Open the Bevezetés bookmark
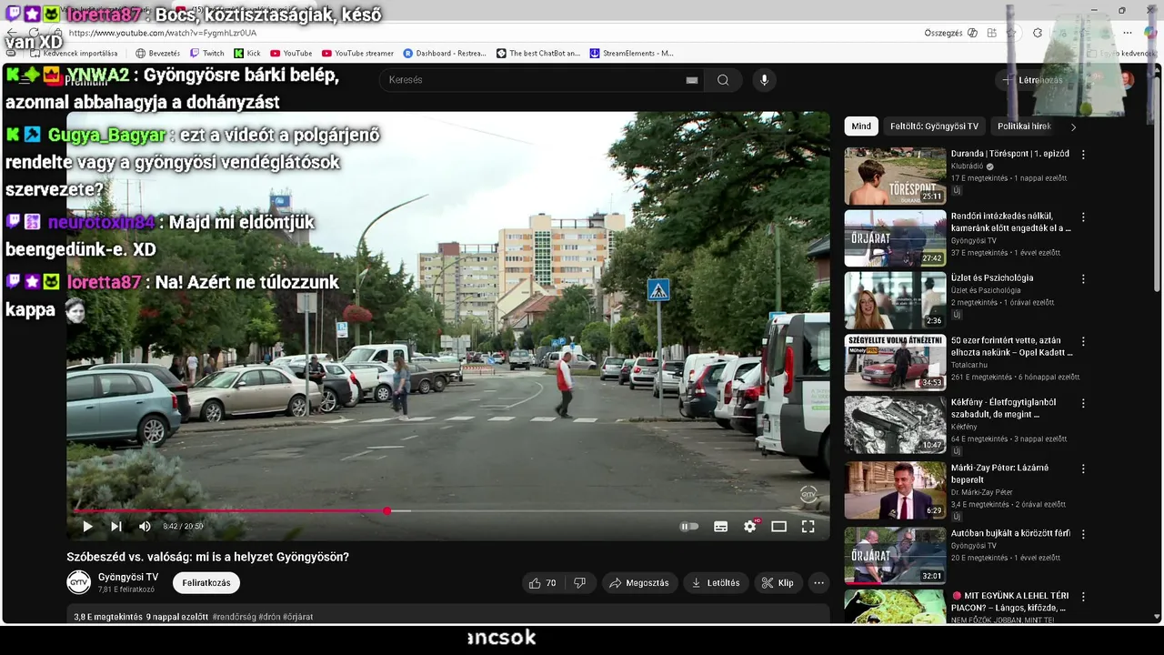 pos(158,54)
